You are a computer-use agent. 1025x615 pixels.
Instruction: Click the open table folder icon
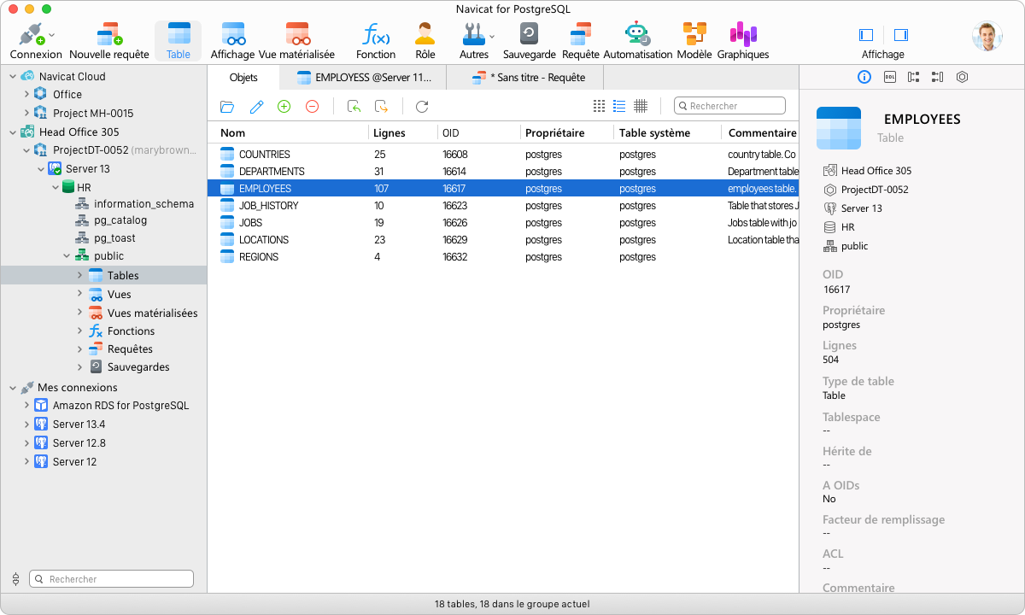(227, 107)
